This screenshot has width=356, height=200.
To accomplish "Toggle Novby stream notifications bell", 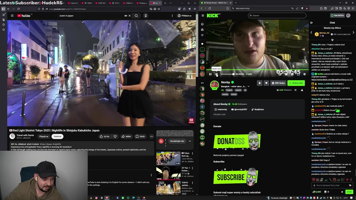I will point(259,83).
